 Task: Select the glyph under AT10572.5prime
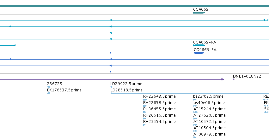[195, 125]
